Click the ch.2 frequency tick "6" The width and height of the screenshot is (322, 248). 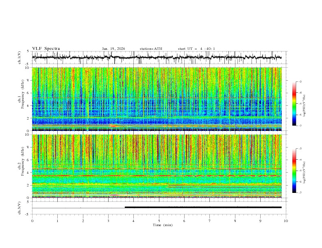[x=28, y=160]
